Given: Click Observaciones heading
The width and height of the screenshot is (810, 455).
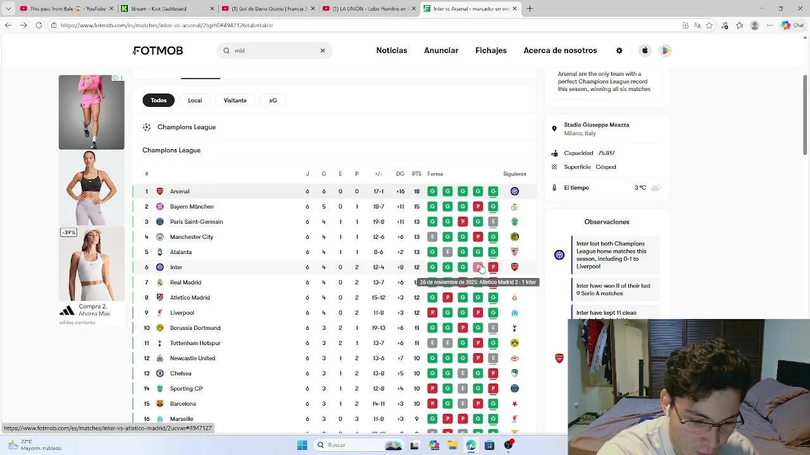Looking at the screenshot, I should [606, 222].
